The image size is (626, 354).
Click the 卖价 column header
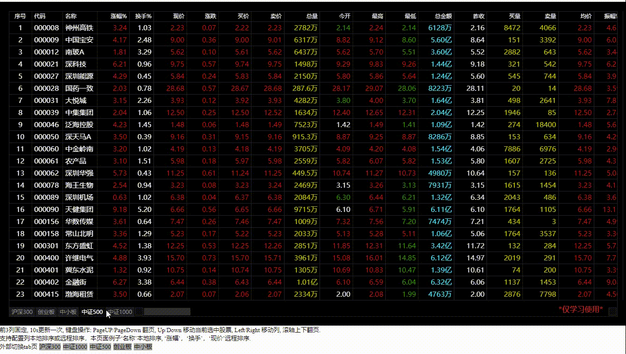tap(276, 16)
